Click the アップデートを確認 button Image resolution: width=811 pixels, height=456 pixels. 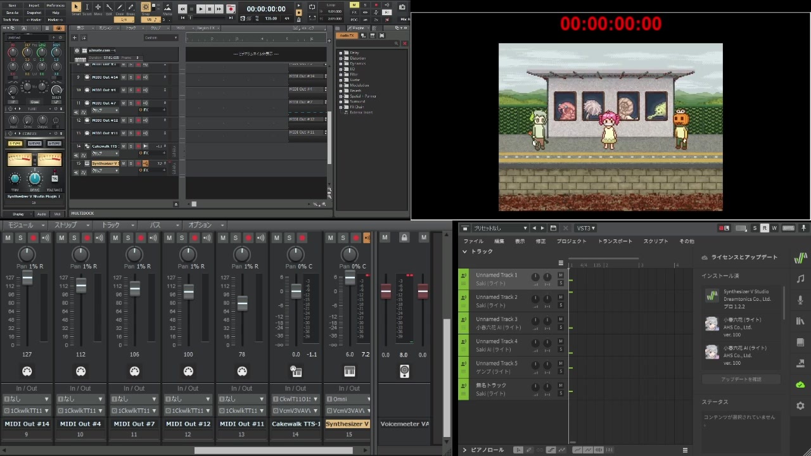tap(741, 379)
